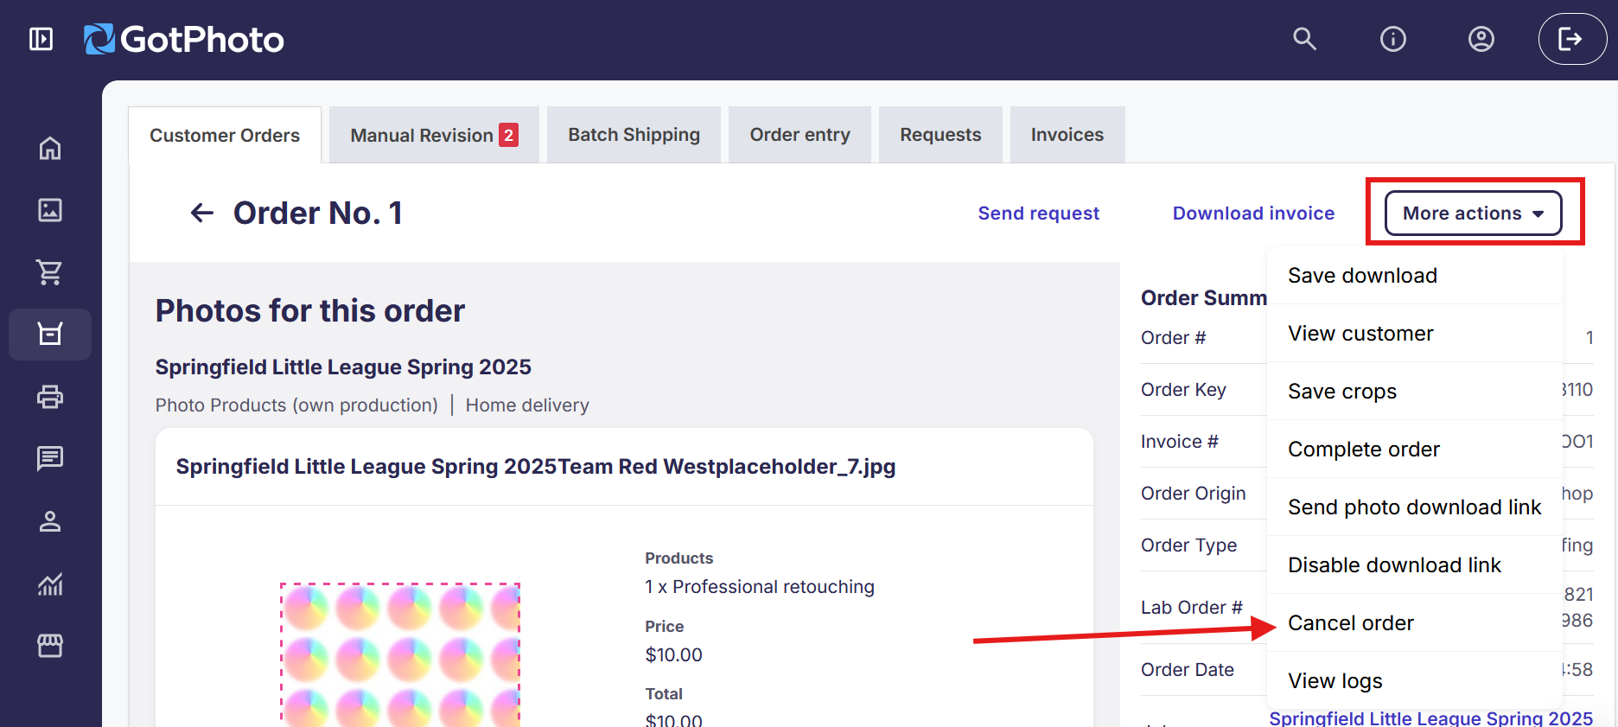Open the analytics chart sidebar icon
Viewport: 1618px width, 727px height.
click(x=50, y=584)
